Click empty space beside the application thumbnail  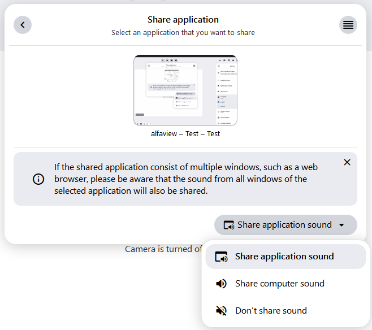294,90
